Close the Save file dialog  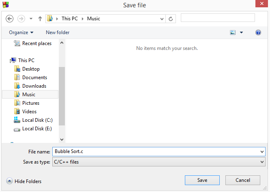click(261, 4)
